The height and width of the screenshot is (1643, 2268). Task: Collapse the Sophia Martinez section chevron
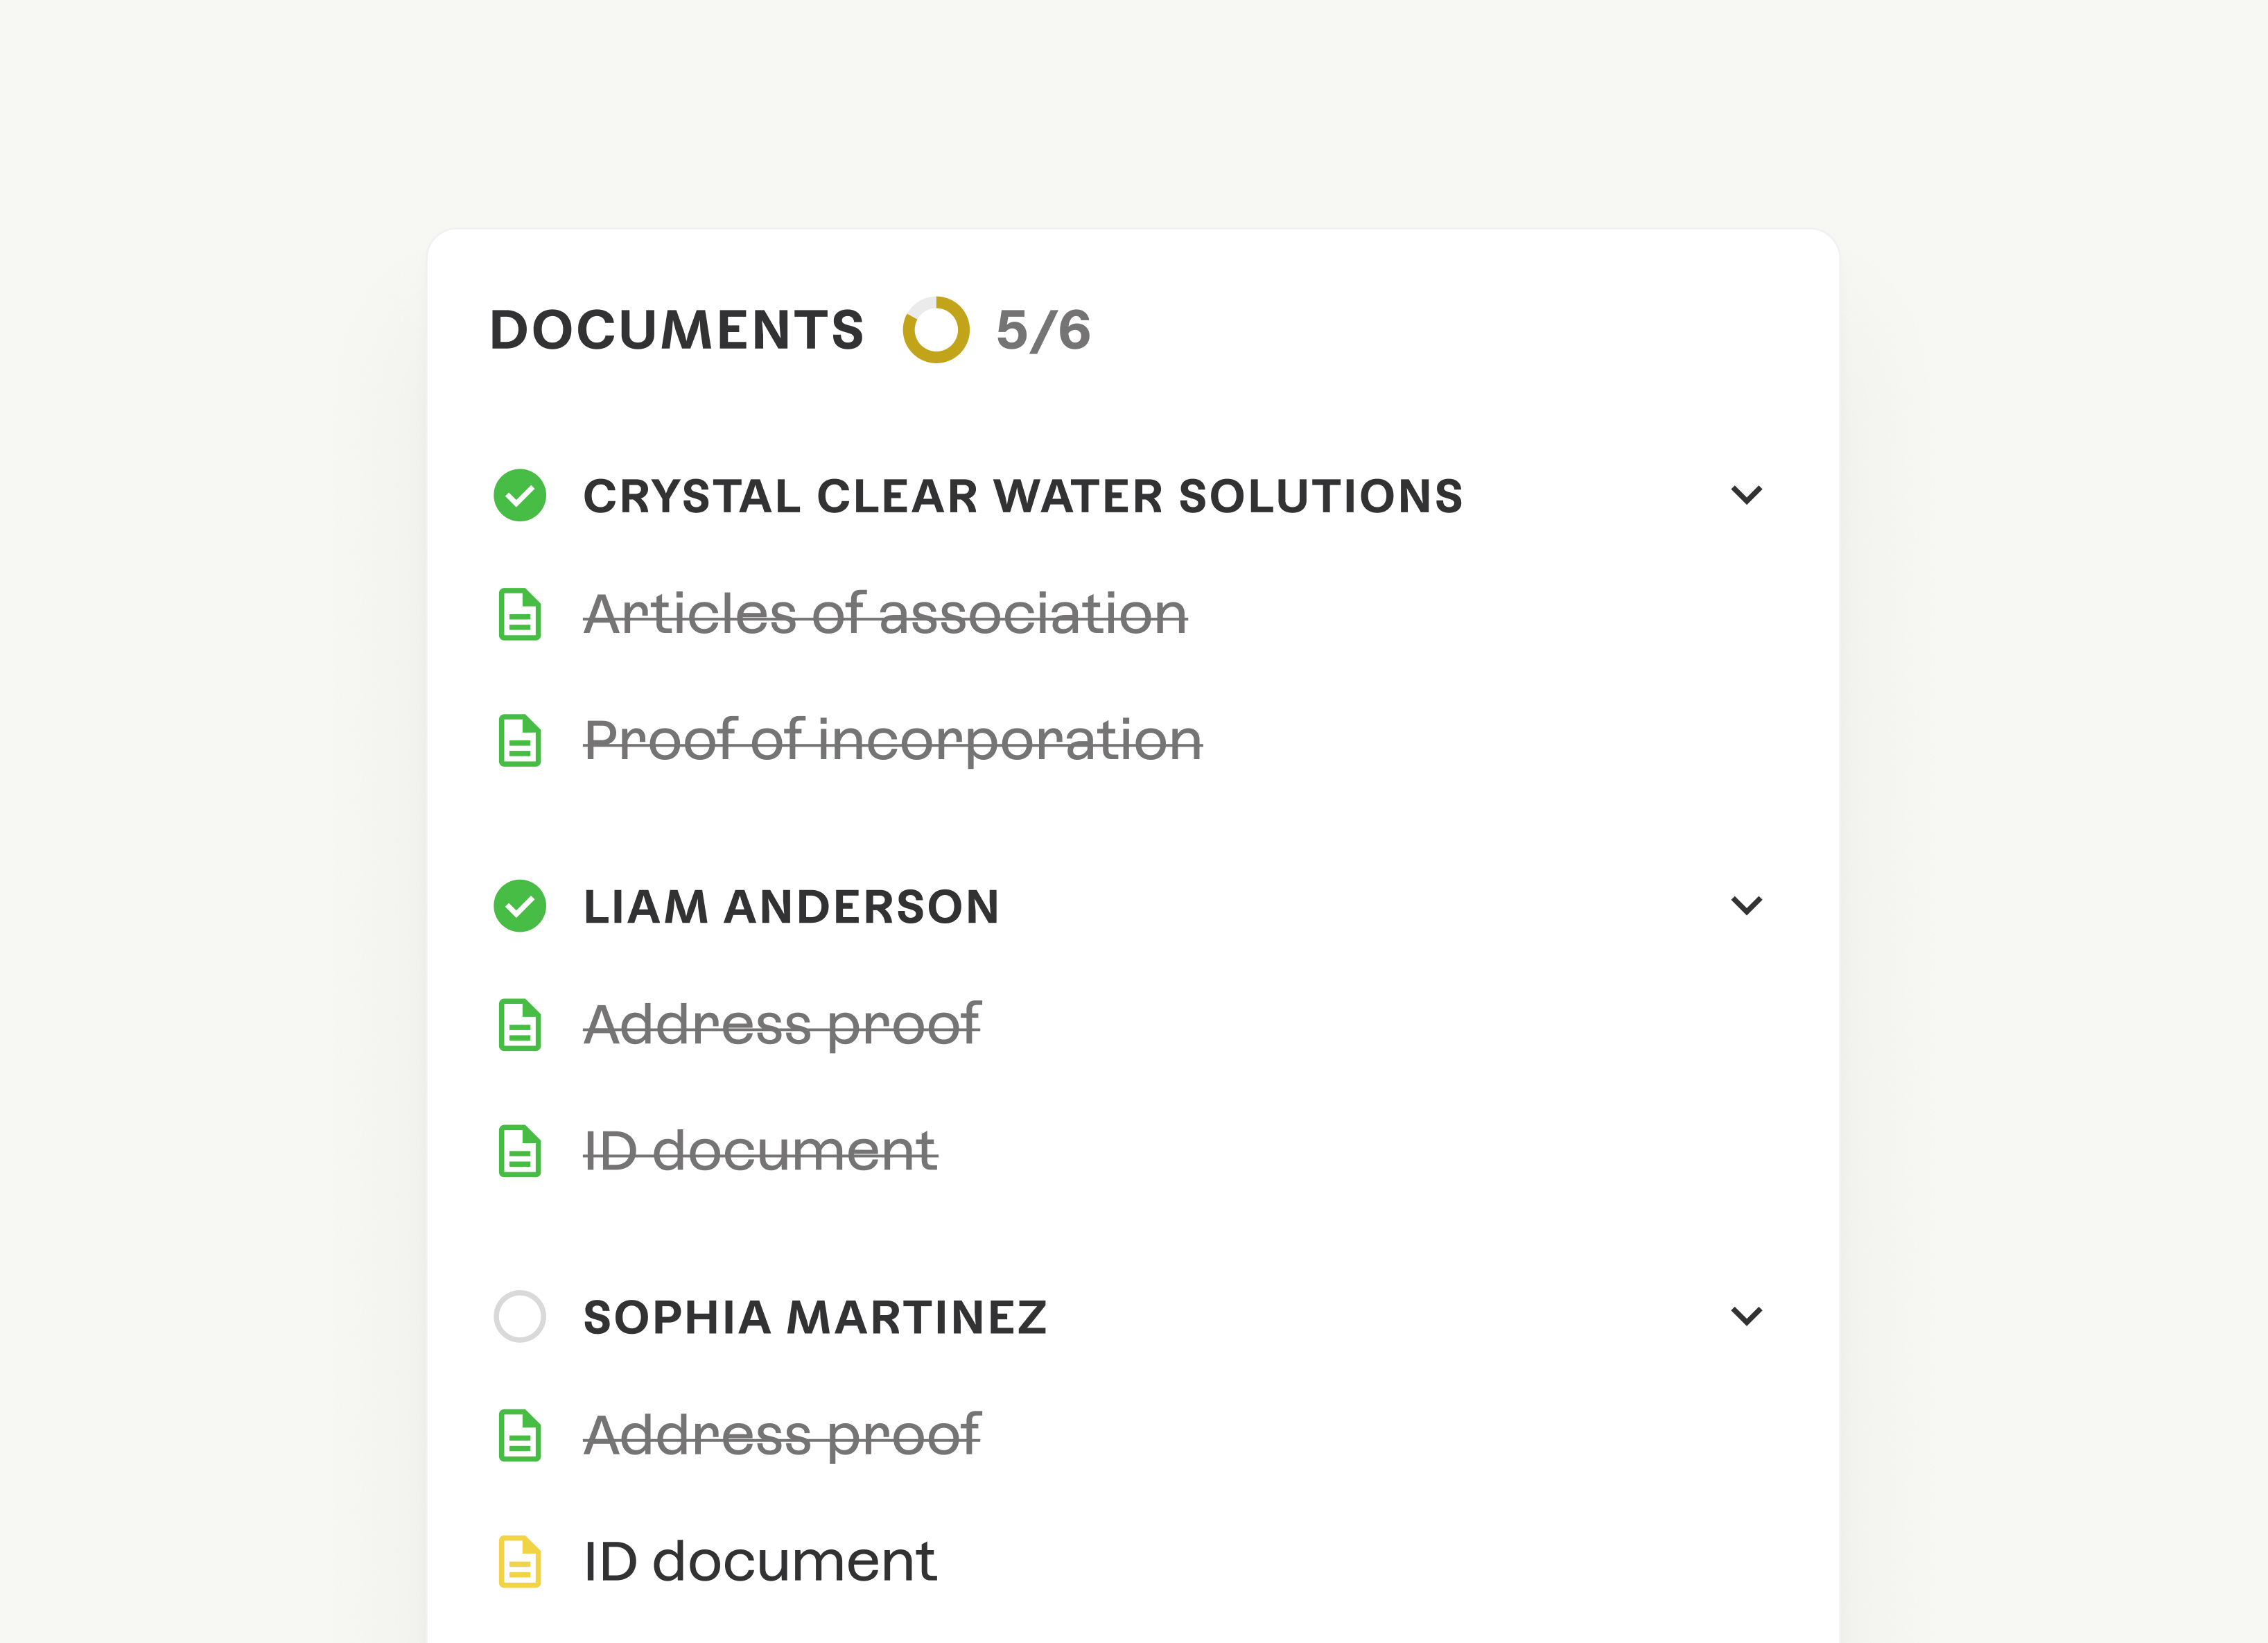point(1746,1316)
